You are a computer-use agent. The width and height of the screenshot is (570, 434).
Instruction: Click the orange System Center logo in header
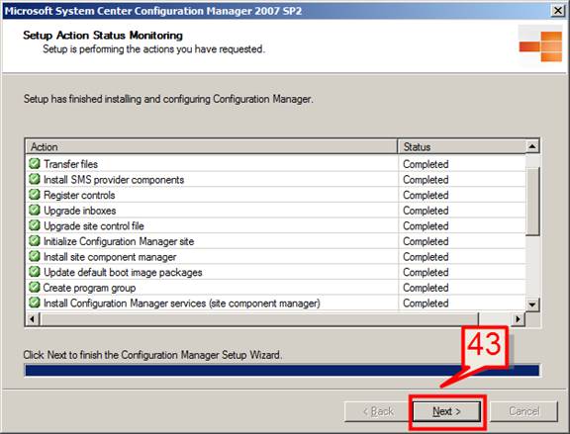[540, 46]
